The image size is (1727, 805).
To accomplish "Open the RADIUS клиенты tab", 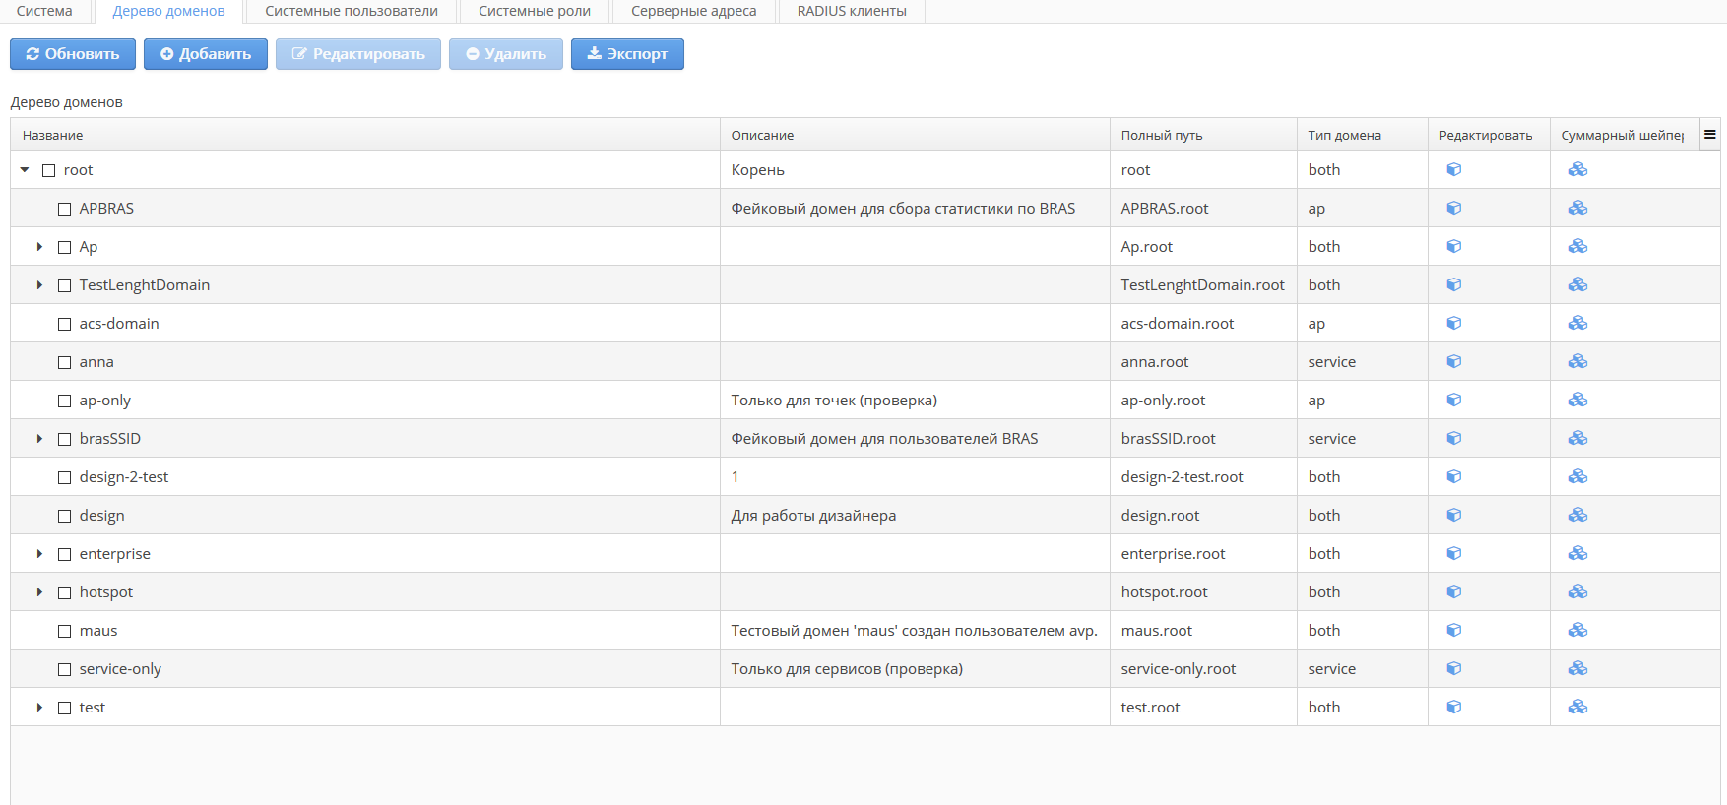I will [852, 11].
